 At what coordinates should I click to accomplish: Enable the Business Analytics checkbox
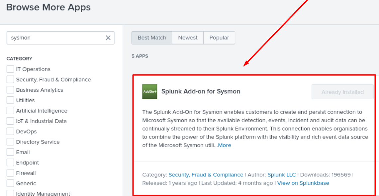(x=10, y=90)
